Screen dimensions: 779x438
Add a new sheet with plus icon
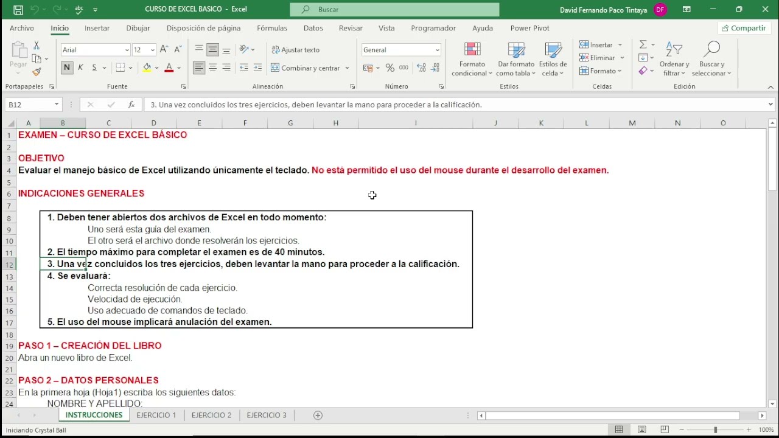coord(318,415)
